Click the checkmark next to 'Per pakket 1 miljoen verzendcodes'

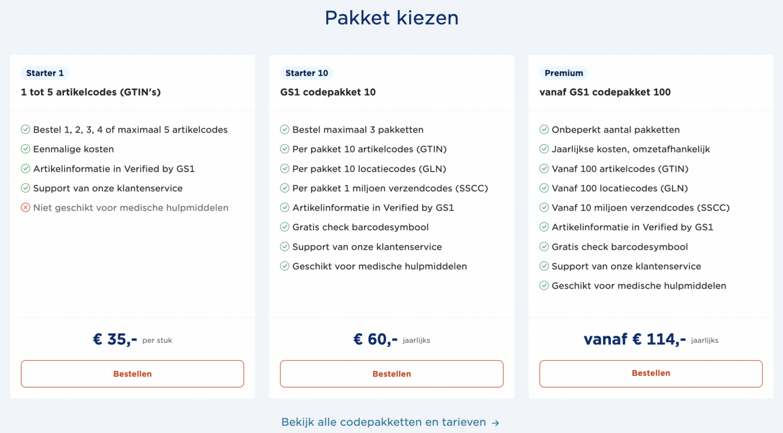tap(284, 188)
